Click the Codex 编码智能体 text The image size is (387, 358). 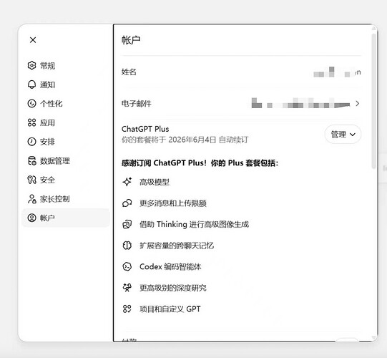pyautogui.click(x=170, y=266)
